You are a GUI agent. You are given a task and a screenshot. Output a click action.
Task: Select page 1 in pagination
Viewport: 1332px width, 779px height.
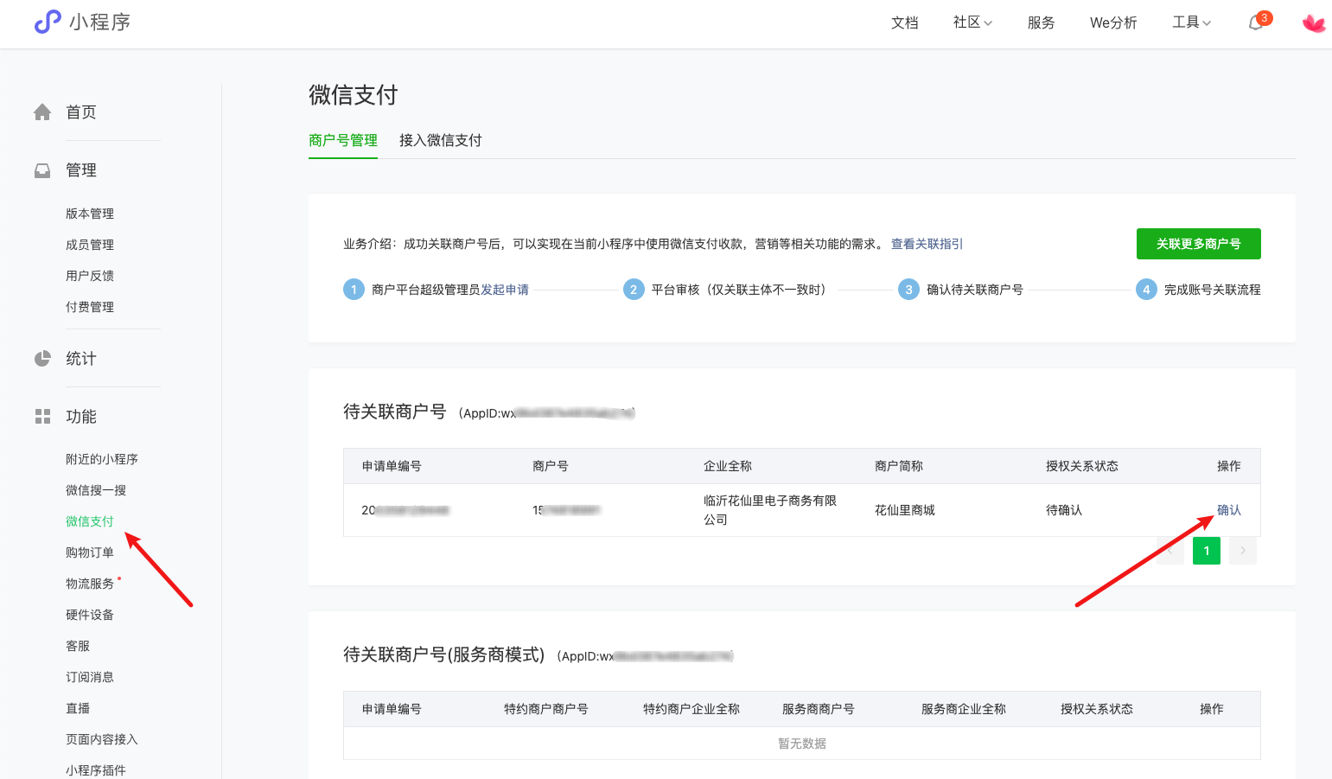(x=1207, y=551)
